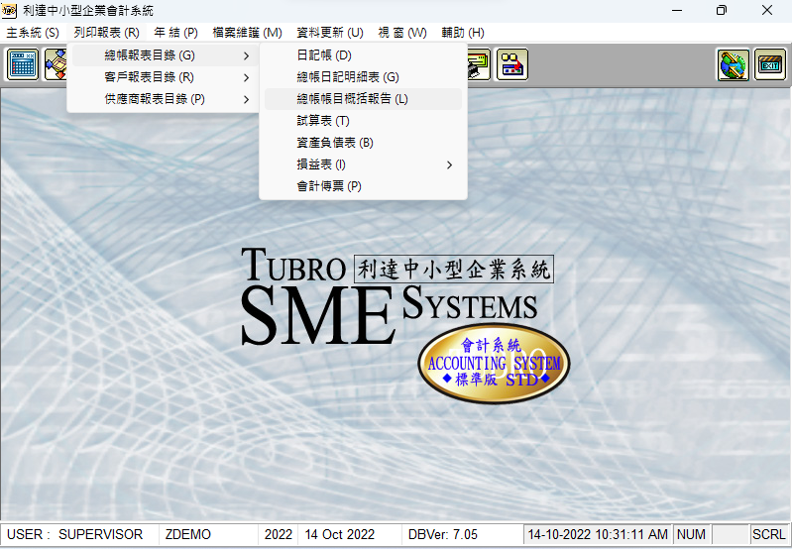Expand the 供應商報表目錄 submenu arrow
The height and width of the screenshot is (549, 792).
coord(247,99)
